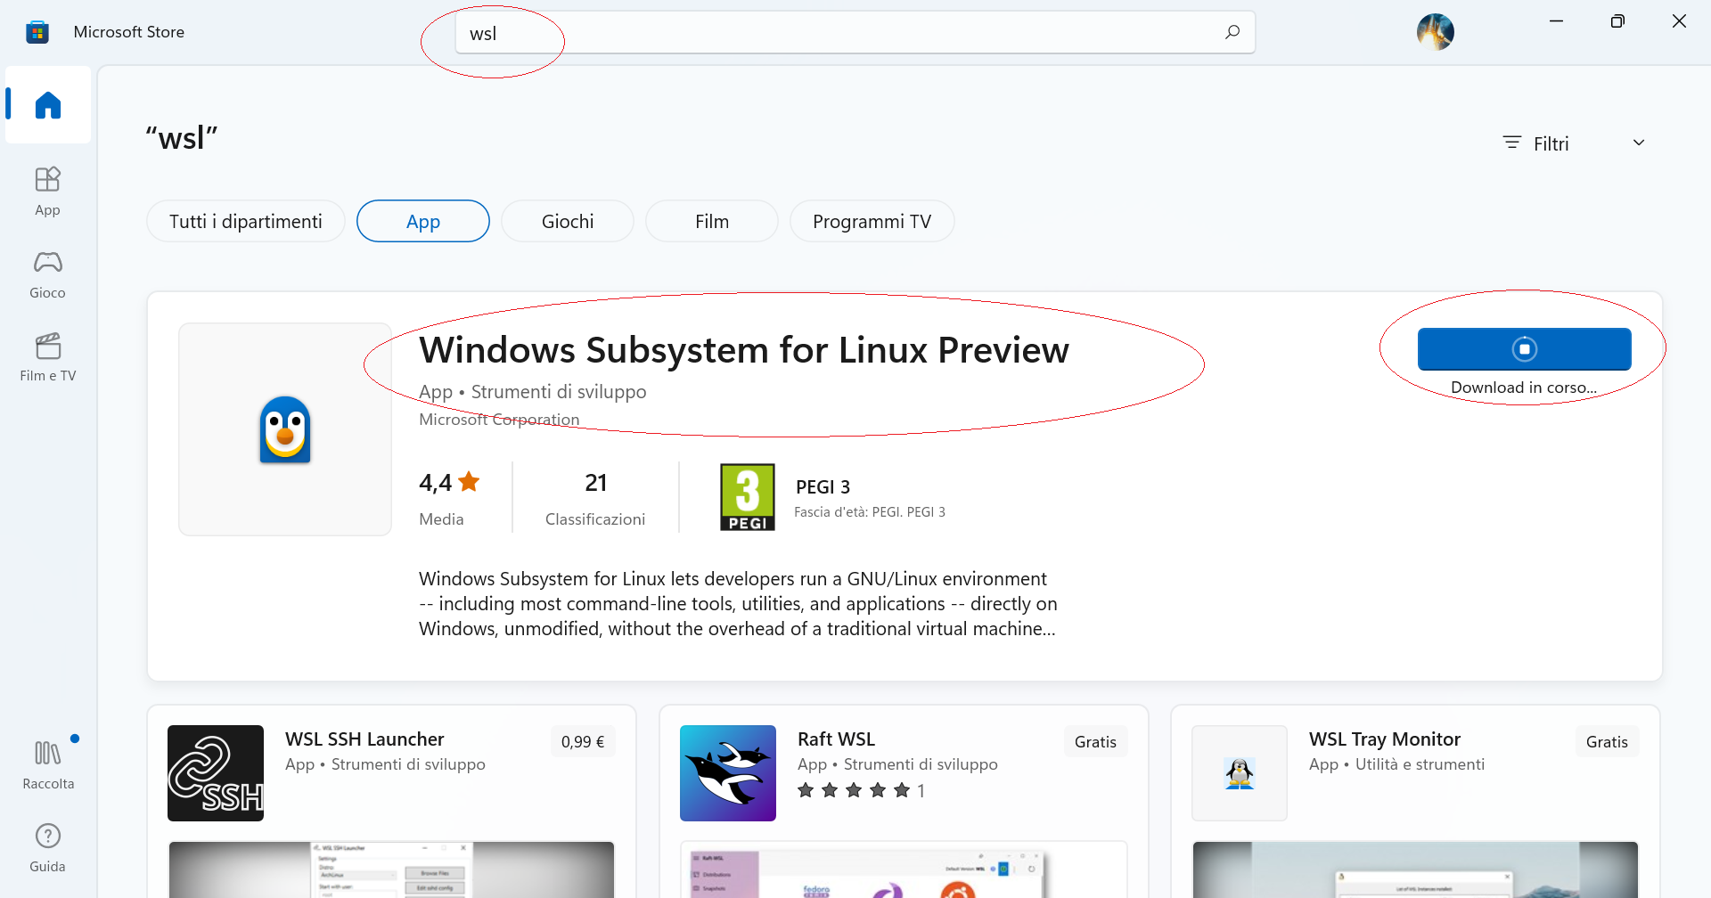Open Film e TV sidebar section
This screenshot has width=1711, height=898.
point(48,356)
